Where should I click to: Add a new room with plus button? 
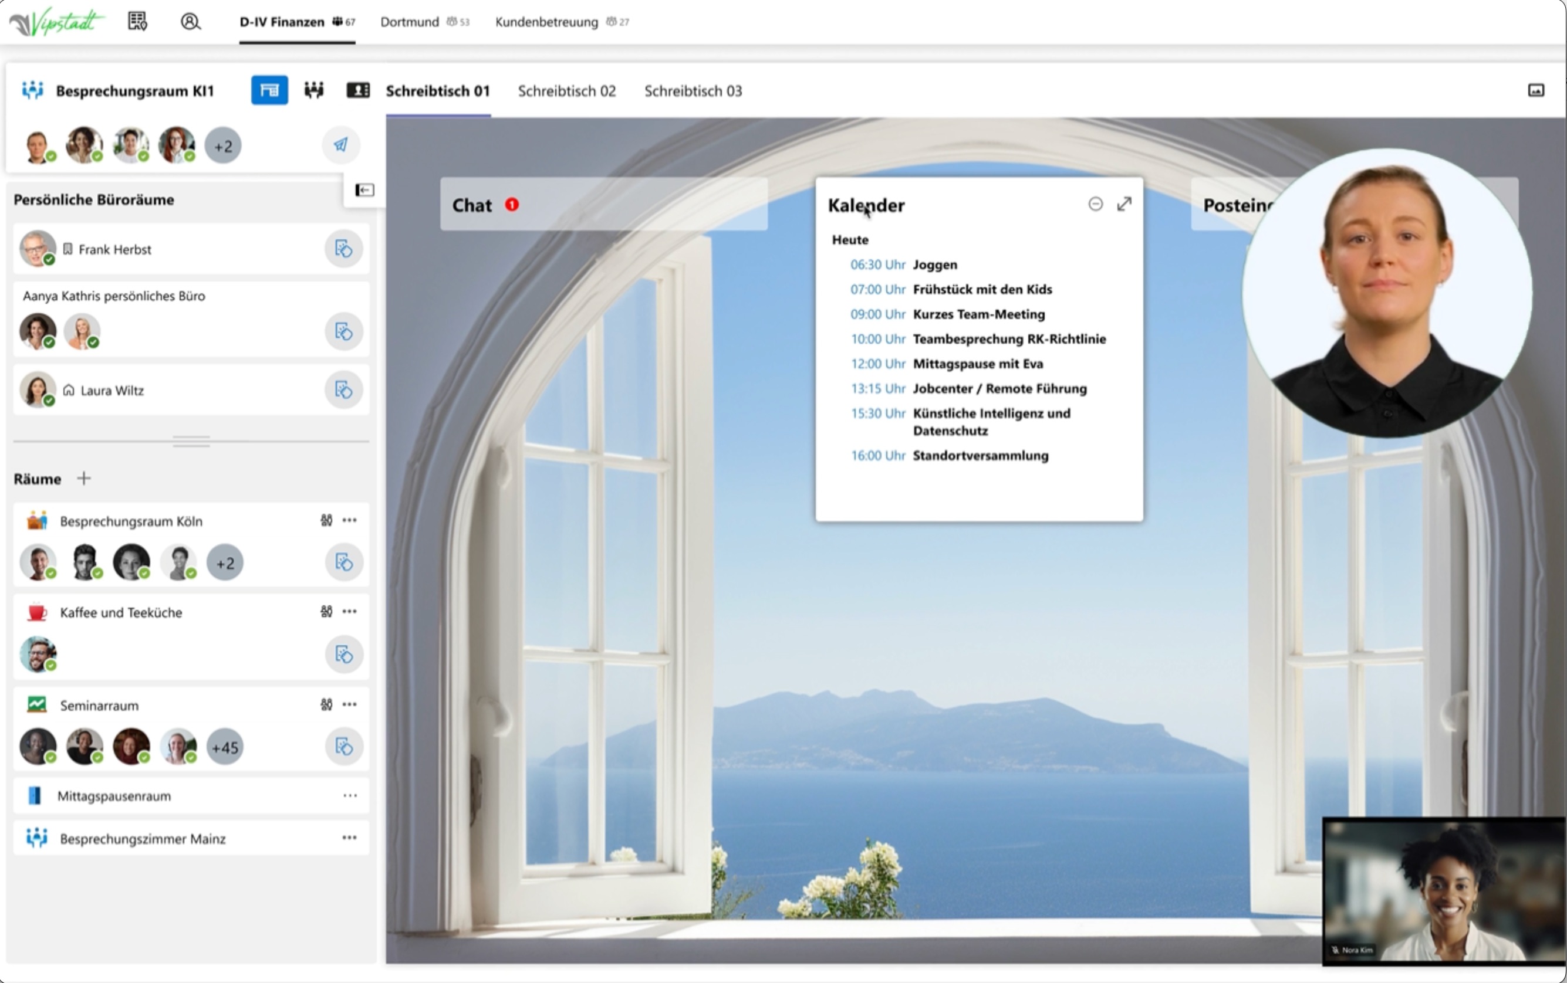(x=84, y=479)
